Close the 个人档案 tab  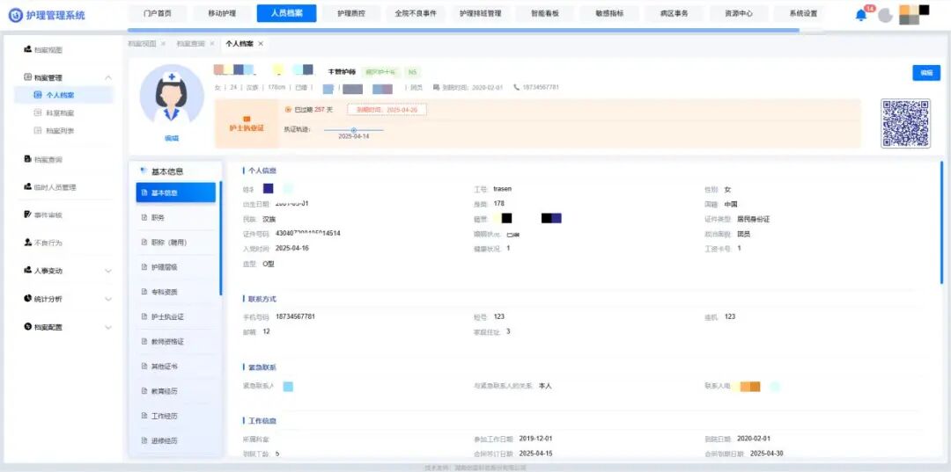click(261, 44)
